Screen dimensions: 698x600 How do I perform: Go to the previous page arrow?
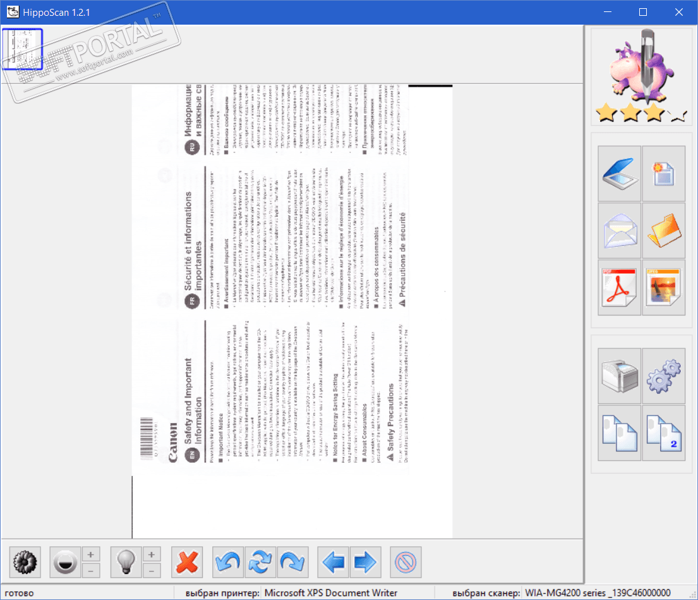pos(333,562)
